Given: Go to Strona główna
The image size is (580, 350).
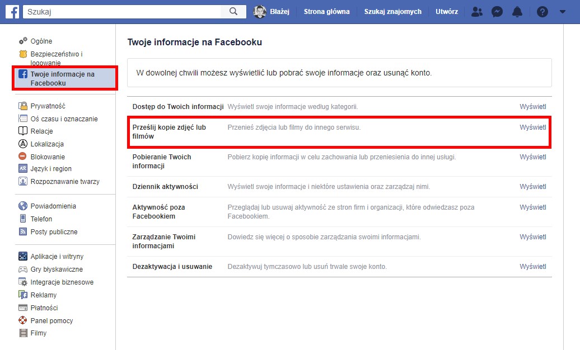Looking at the screenshot, I should 326,11.
